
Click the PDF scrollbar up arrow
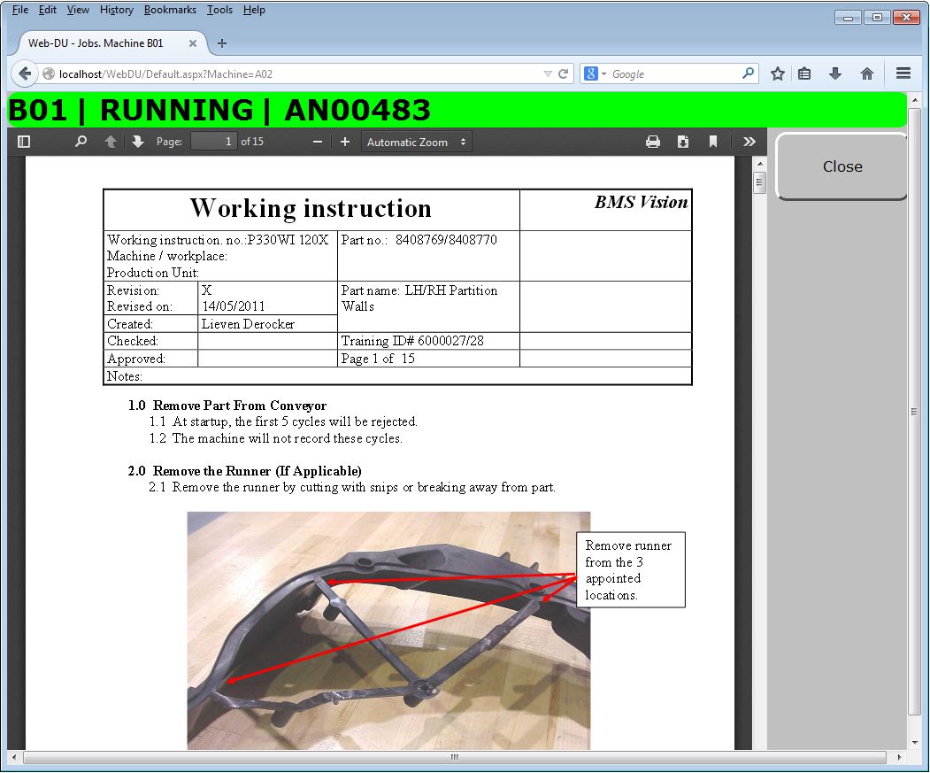click(x=760, y=163)
